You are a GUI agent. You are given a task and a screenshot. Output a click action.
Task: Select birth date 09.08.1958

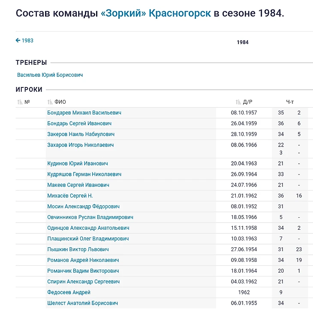tap(244, 260)
